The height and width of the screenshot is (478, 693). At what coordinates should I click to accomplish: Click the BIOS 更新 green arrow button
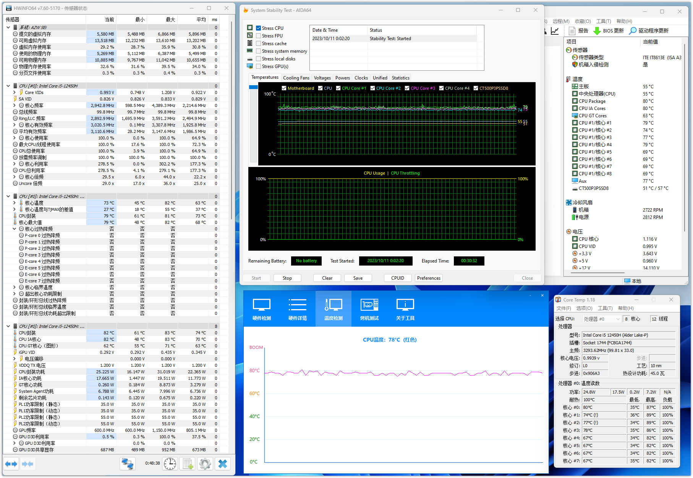608,31
